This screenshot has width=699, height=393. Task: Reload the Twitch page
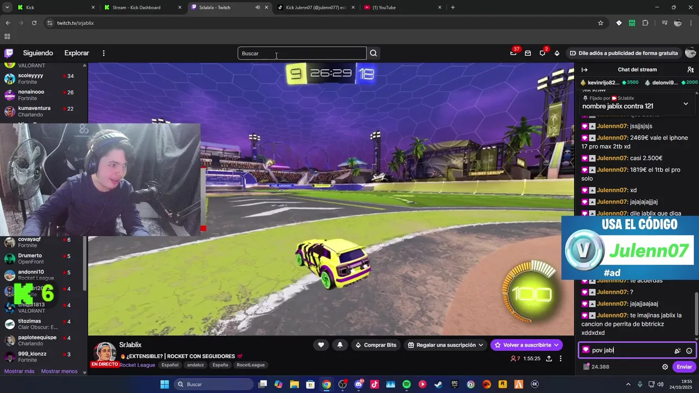pos(34,23)
